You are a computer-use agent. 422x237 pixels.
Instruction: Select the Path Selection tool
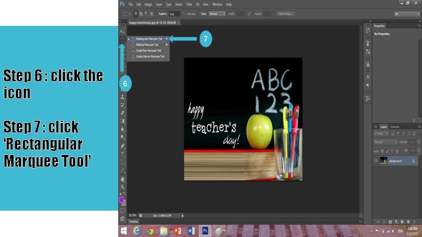(x=123, y=162)
